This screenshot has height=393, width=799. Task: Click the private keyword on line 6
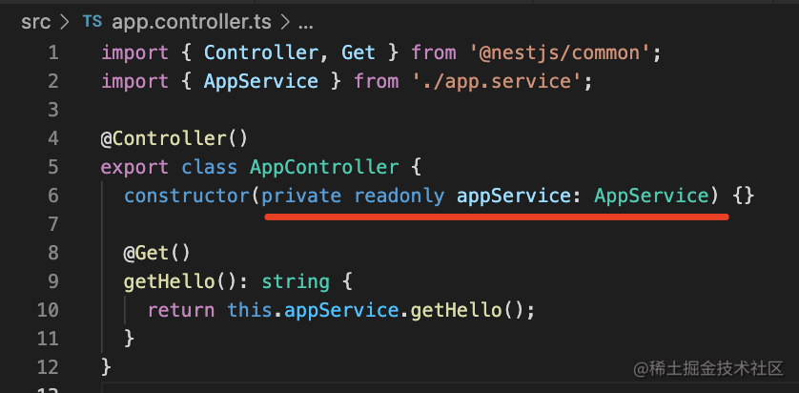(303, 196)
